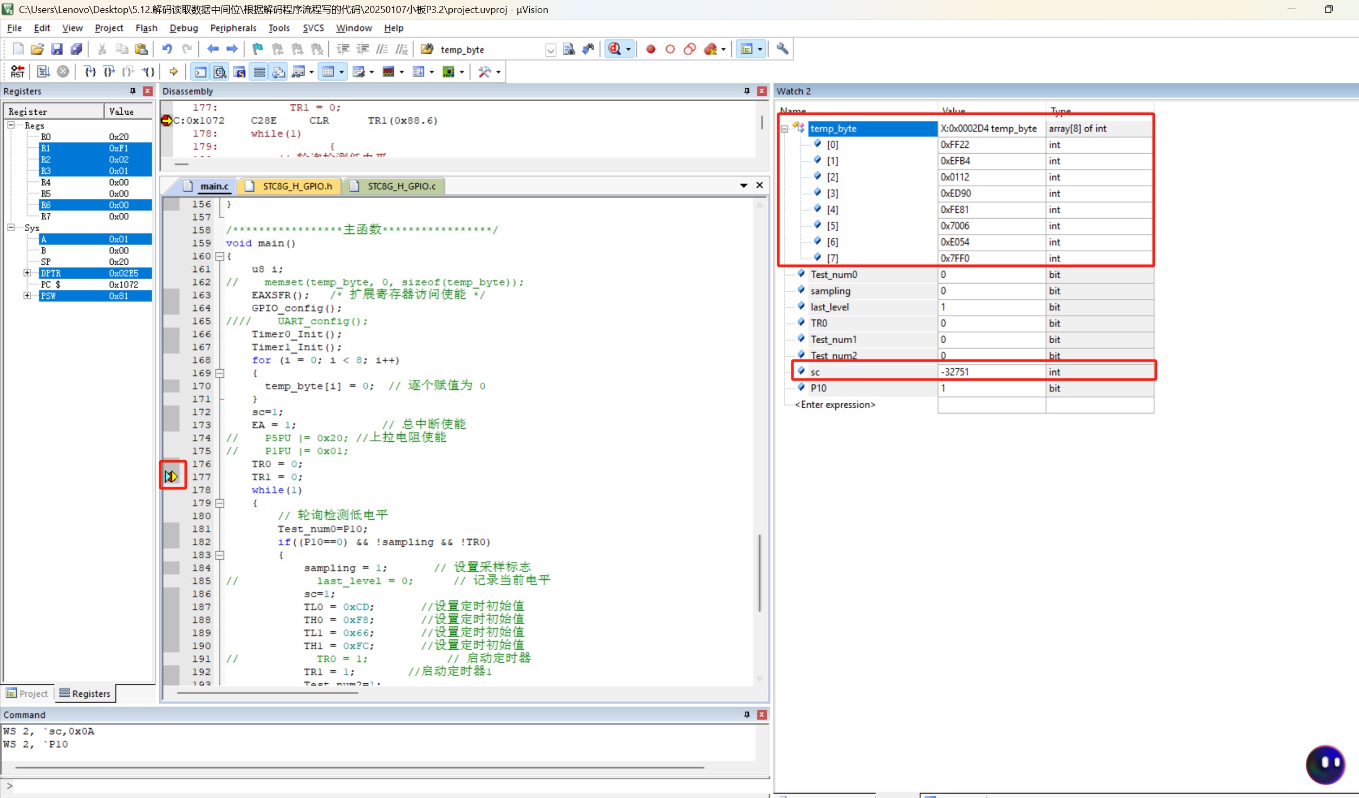Toggle the Command window button
This screenshot has height=798, width=1359.
[x=200, y=71]
